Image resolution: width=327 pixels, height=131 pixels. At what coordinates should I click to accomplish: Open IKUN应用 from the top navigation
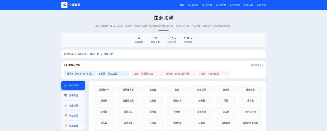coord(207,5)
